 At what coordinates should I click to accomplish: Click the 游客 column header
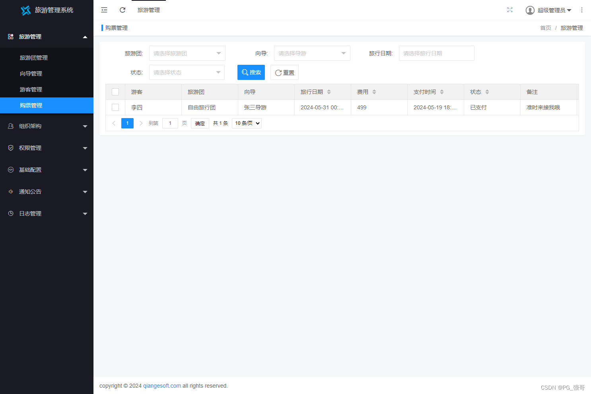pyautogui.click(x=153, y=92)
